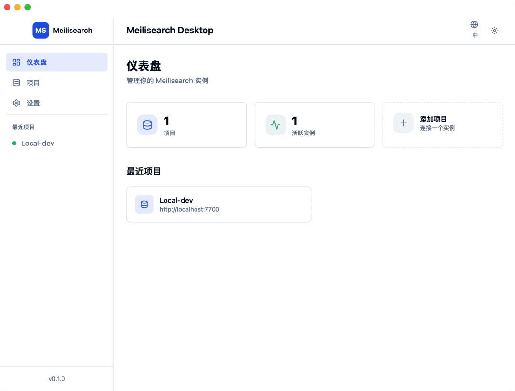Open Local-dev from the recent projects list
Viewport: 515px width, 391px height.
point(37,143)
